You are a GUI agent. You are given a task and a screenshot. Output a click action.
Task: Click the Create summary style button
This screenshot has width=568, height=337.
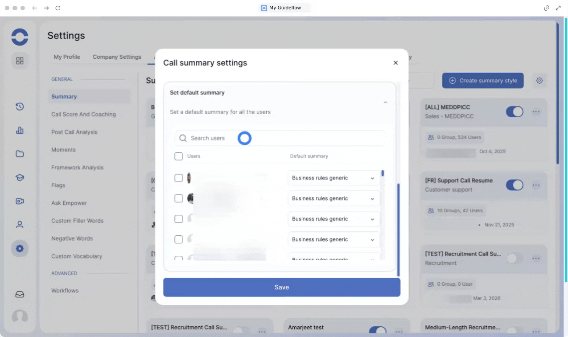point(483,81)
